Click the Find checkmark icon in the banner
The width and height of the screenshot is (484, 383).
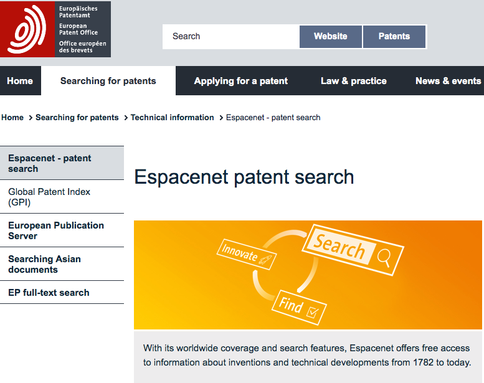[313, 314]
